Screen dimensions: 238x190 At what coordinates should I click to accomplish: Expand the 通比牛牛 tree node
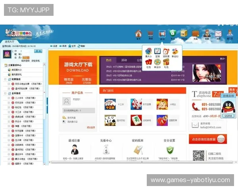[x=9, y=154]
